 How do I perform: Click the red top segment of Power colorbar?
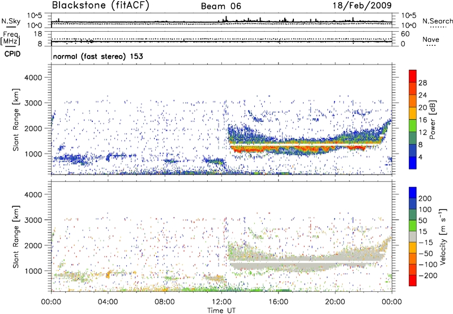[413, 76]
